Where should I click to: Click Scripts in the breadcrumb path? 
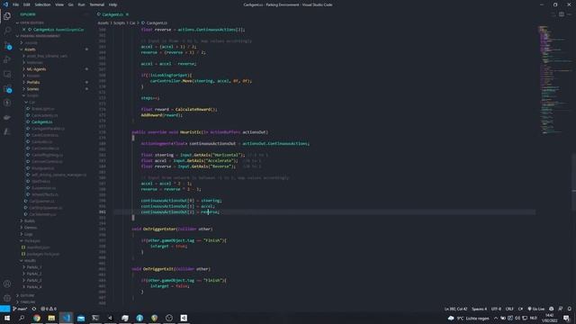point(119,22)
